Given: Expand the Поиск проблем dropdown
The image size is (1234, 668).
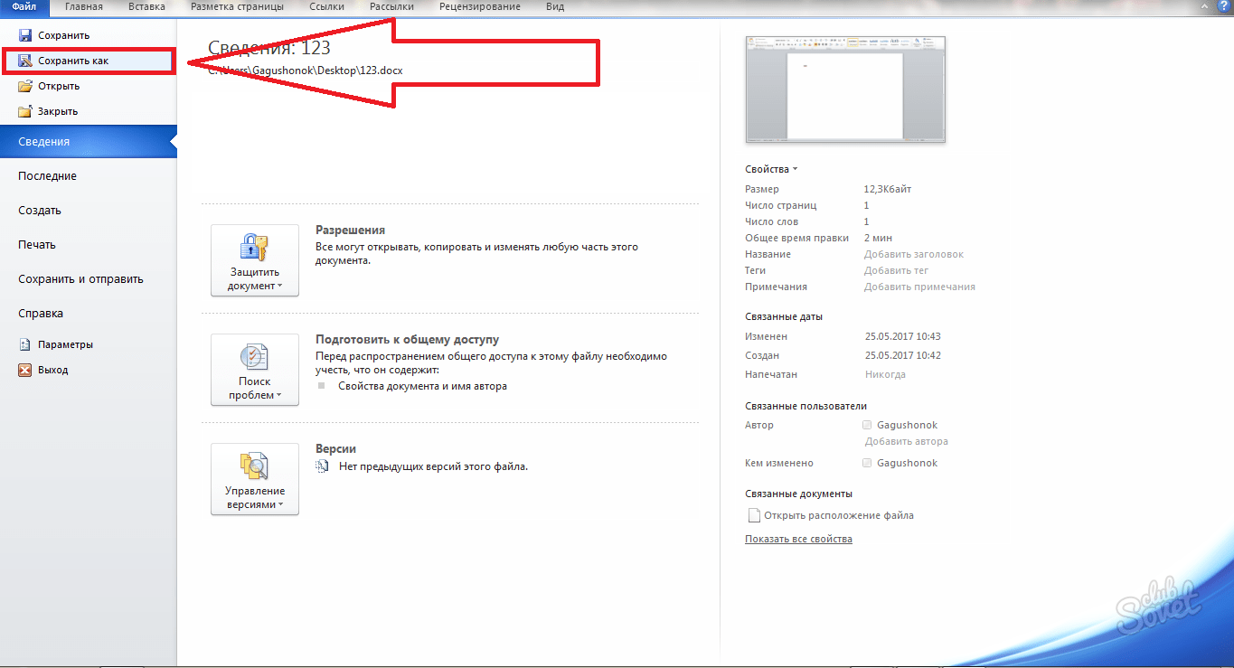Looking at the screenshot, I should [x=255, y=370].
